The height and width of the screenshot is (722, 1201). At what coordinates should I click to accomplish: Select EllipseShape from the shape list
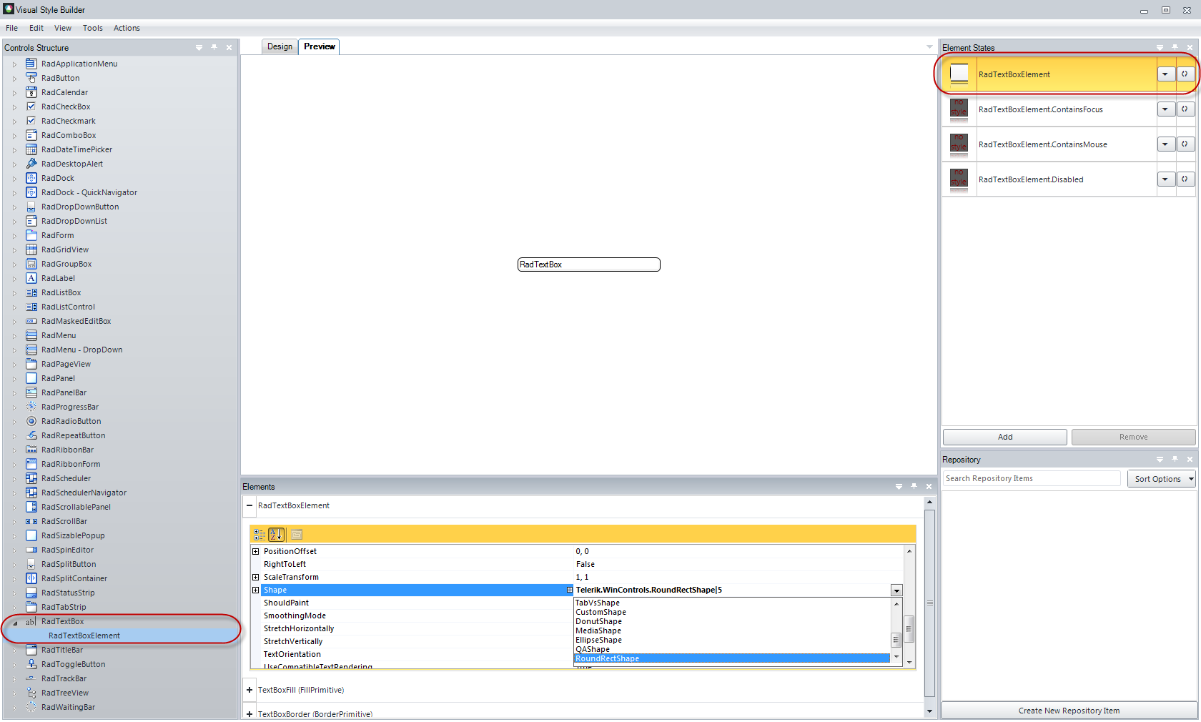(732, 640)
